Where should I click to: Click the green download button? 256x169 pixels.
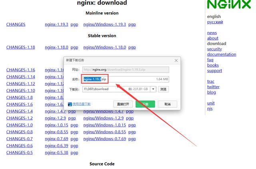pyautogui.click(x=145, y=104)
